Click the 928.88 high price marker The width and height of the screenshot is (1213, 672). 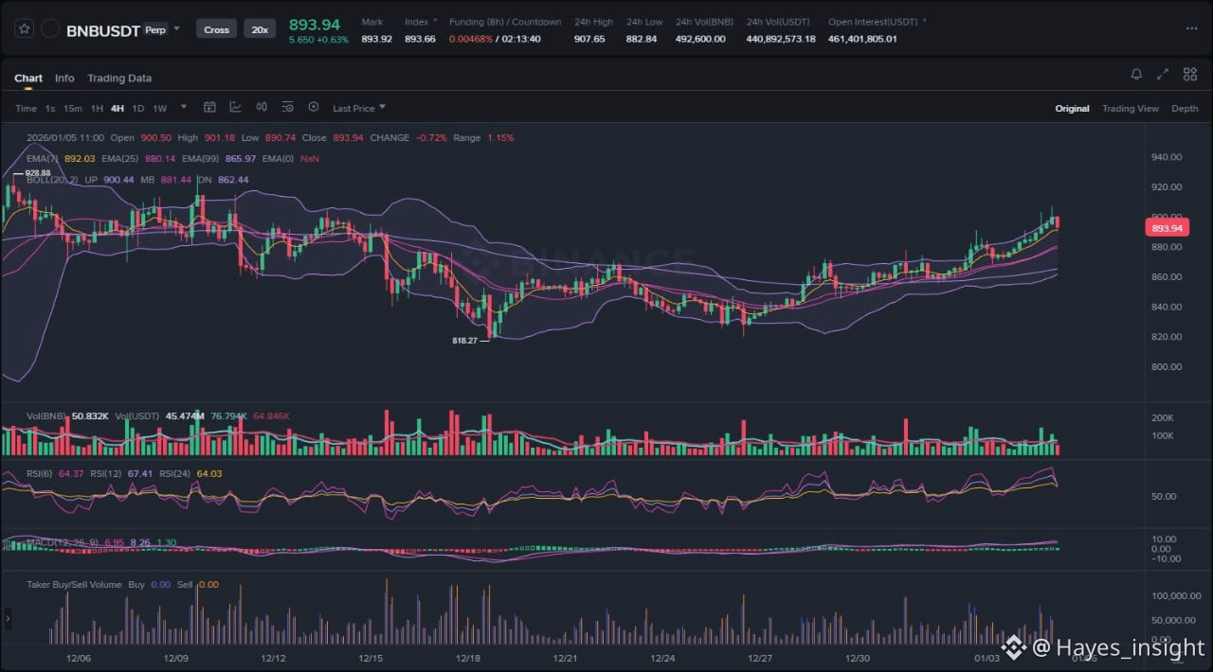pos(38,173)
